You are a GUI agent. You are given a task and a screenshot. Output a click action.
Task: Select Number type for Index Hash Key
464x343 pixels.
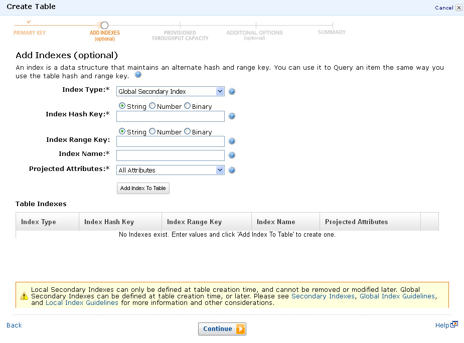click(152, 106)
